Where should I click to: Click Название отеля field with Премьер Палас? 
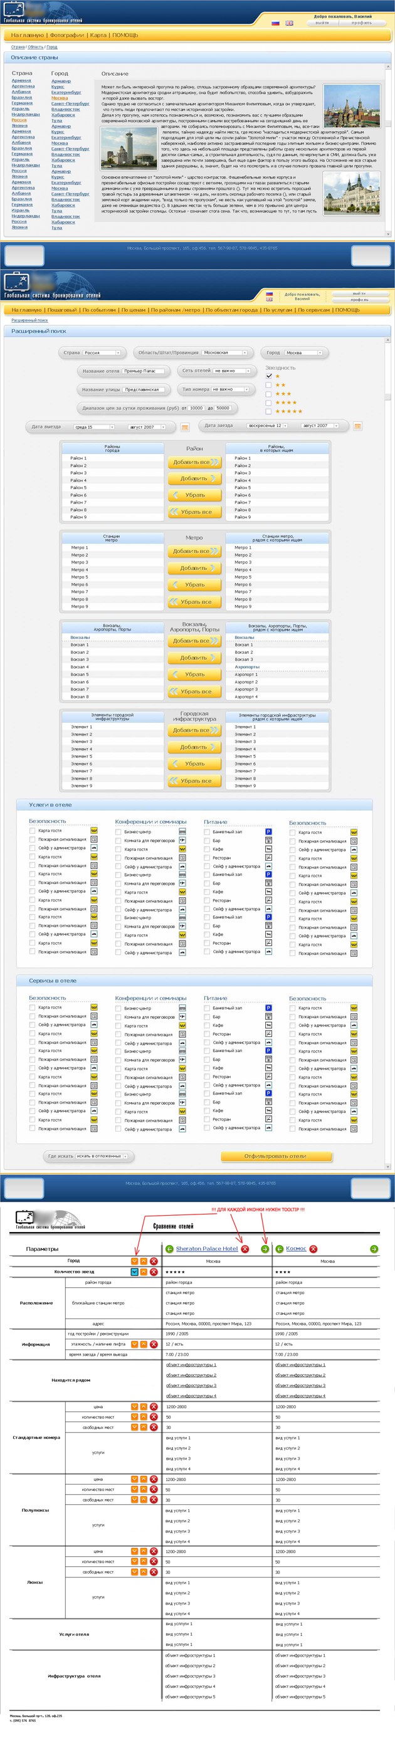pos(144,371)
